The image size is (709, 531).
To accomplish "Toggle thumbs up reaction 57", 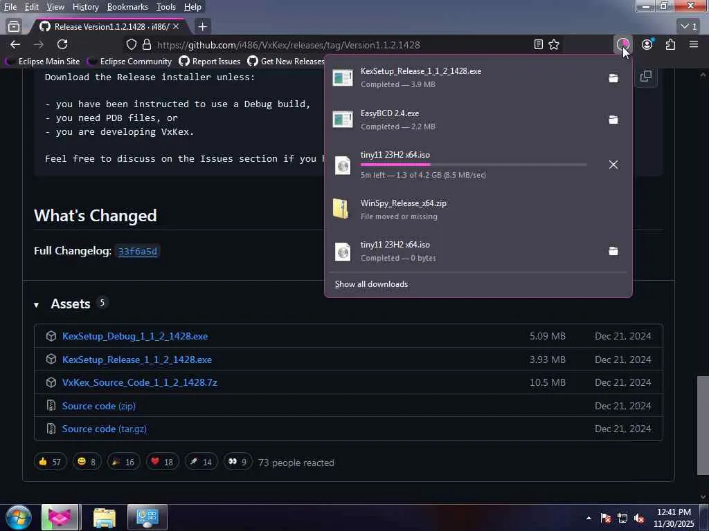I will tap(50, 462).
